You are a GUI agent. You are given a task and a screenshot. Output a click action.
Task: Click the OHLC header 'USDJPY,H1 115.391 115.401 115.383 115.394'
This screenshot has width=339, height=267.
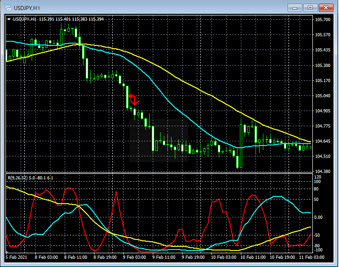pyautogui.click(x=58, y=19)
